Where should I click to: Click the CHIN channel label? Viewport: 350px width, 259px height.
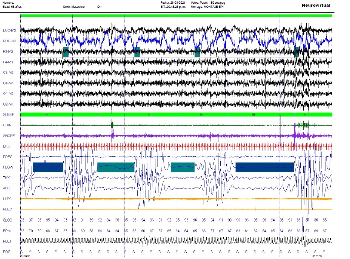pyautogui.click(x=7, y=125)
